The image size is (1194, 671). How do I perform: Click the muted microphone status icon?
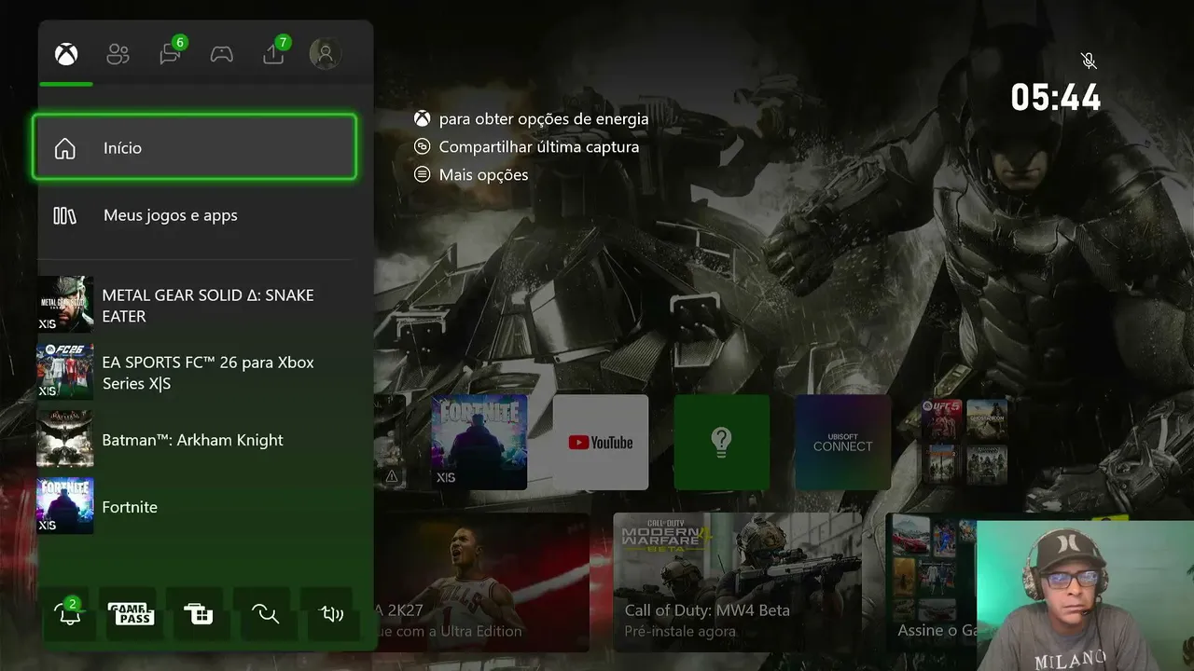1088,61
